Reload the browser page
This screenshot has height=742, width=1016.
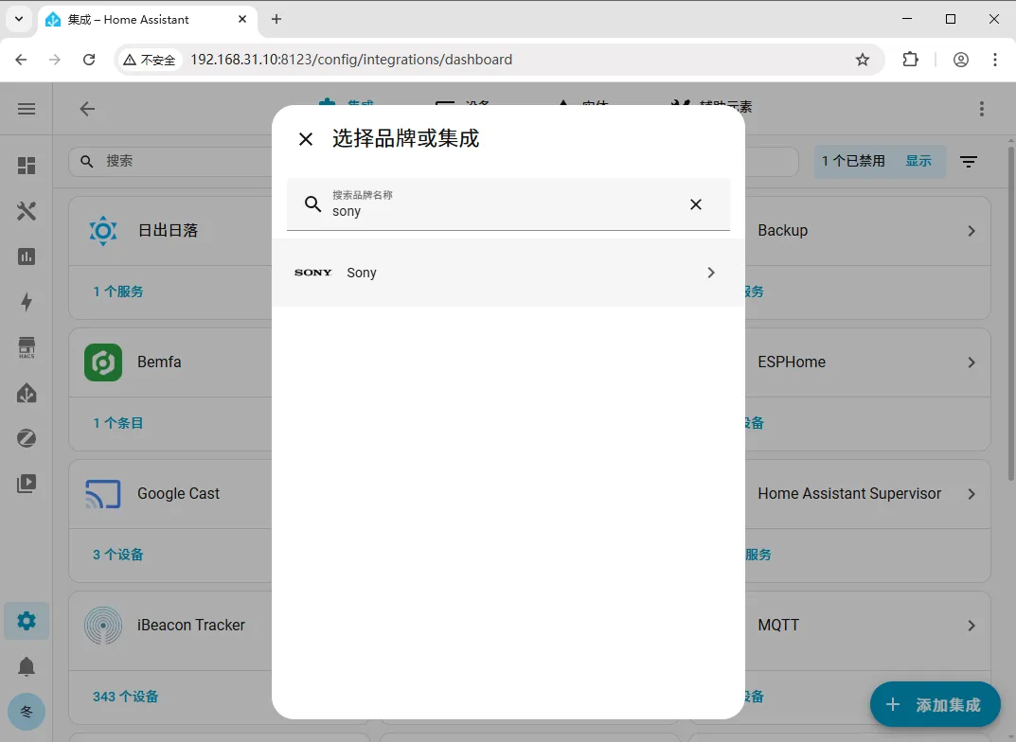[89, 60]
